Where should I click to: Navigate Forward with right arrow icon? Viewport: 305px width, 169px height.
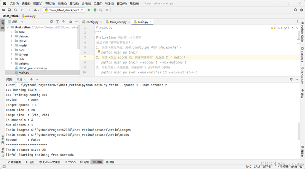coord(29,10)
